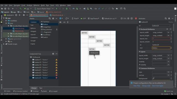
Task: Collapse the Declared Attributes section
Action: pyautogui.click(x=139, y=29)
